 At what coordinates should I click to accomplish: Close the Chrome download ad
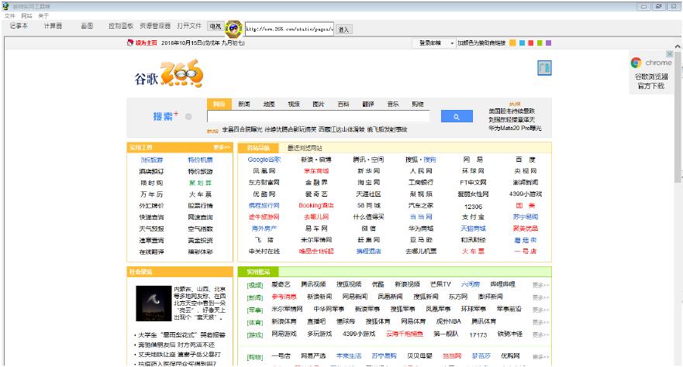point(670,54)
